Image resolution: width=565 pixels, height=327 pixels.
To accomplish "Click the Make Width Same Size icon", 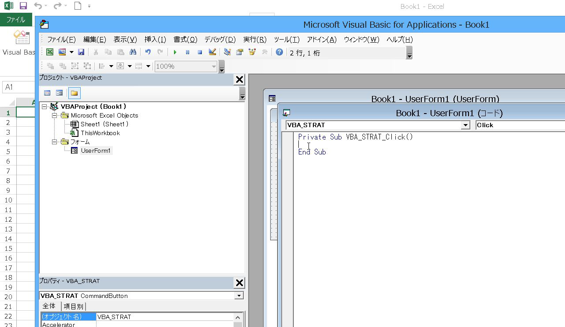I will (x=139, y=66).
